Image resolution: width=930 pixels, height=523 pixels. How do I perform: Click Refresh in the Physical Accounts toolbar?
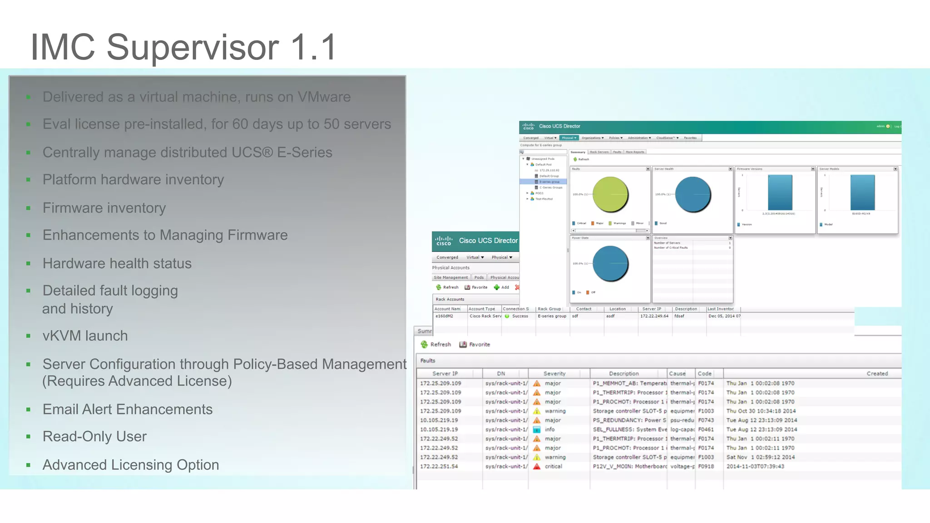[447, 287]
